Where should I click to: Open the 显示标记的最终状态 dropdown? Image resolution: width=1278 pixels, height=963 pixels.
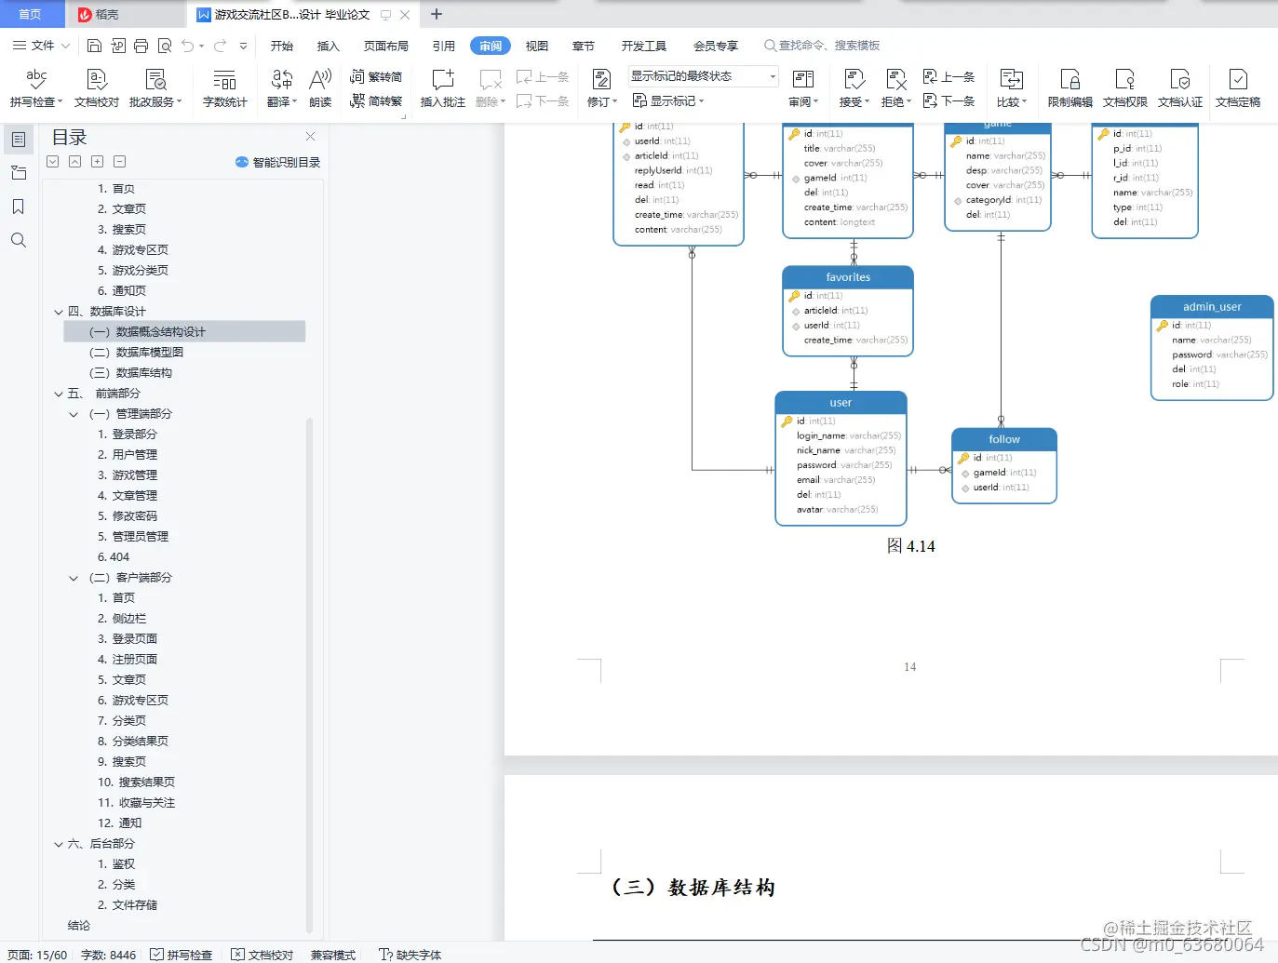pos(703,76)
